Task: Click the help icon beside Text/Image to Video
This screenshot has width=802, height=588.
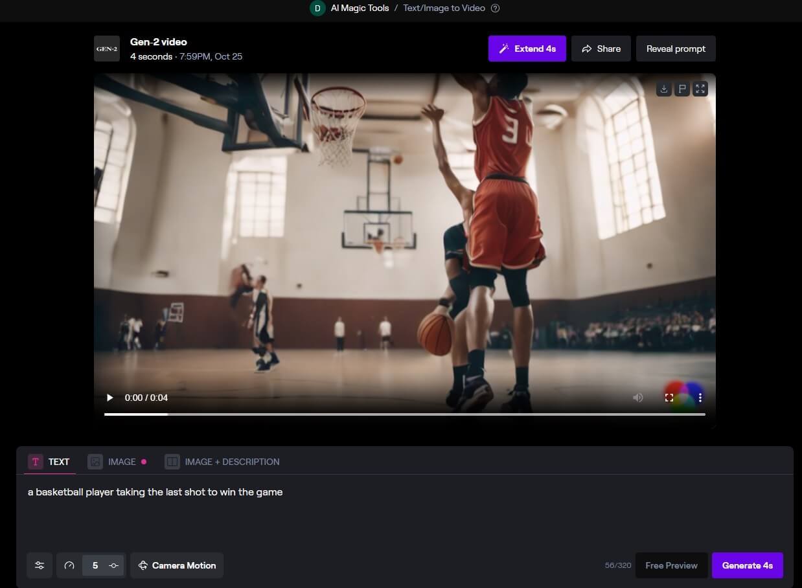Action: [495, 8]
